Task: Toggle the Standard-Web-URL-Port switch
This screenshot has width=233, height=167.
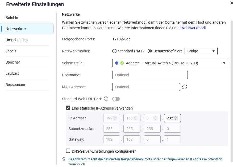Action: 116,99
